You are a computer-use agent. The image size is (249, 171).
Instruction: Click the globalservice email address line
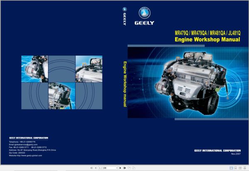pos(23,144)
